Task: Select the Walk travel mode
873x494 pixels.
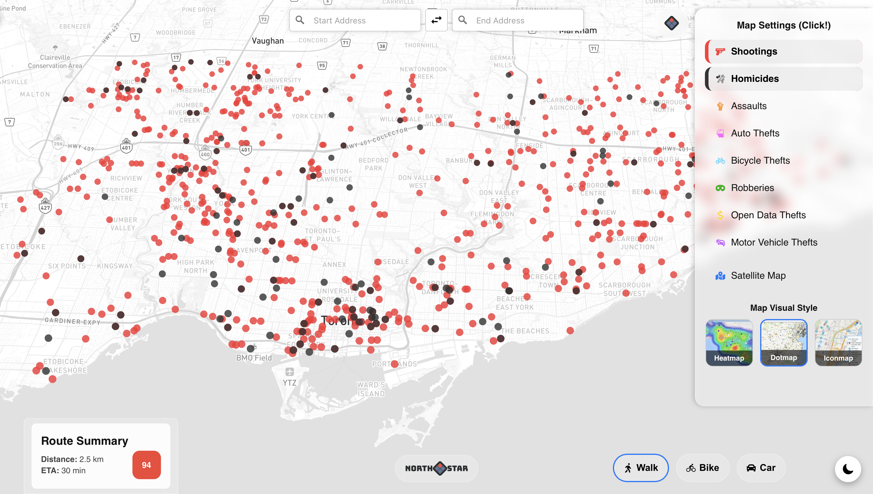Action: pyautogui.click(x=641, y=468)
